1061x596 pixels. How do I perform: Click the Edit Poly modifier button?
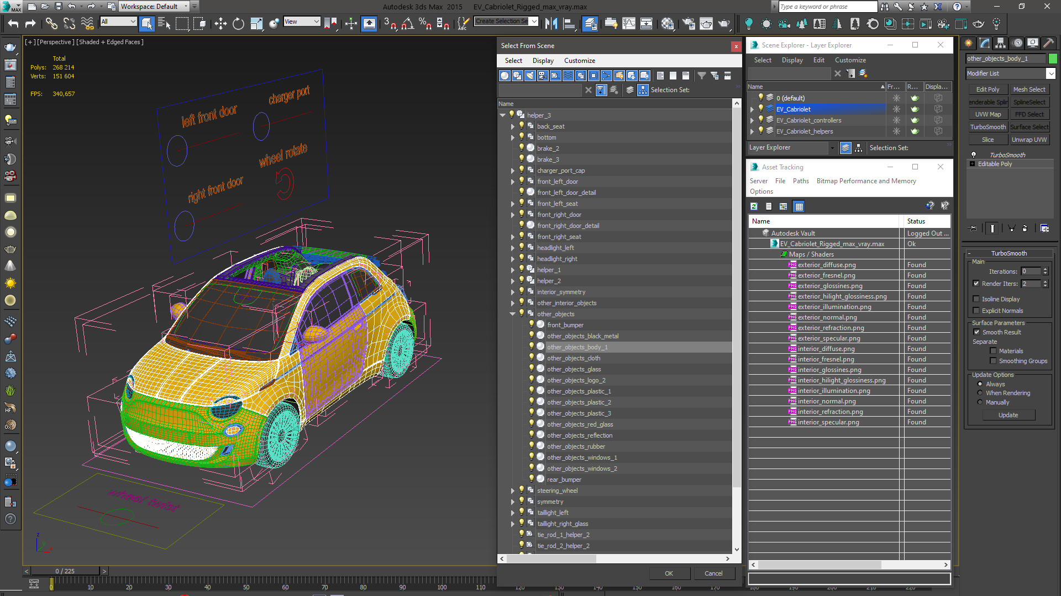pos(988,89)
